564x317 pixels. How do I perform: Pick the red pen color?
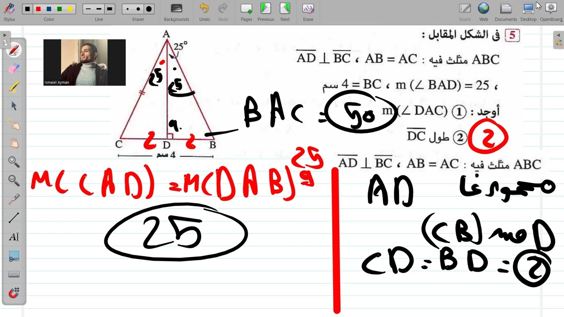[x=38, y=9]
